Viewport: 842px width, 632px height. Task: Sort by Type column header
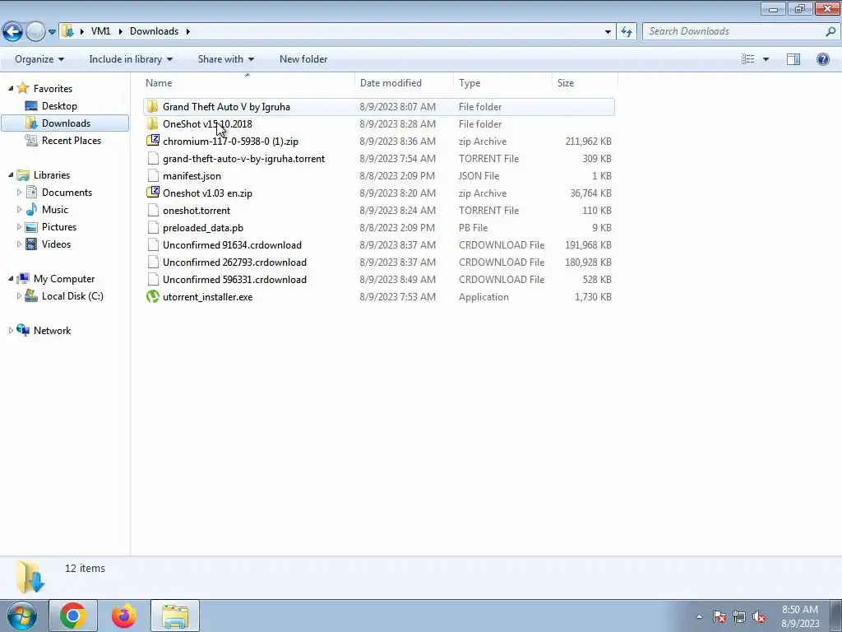coord(502,83)
